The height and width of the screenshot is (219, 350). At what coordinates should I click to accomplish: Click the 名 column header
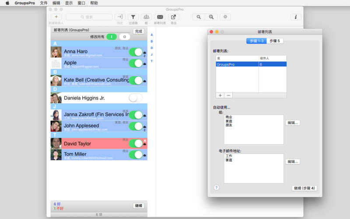tap(237, 58)
